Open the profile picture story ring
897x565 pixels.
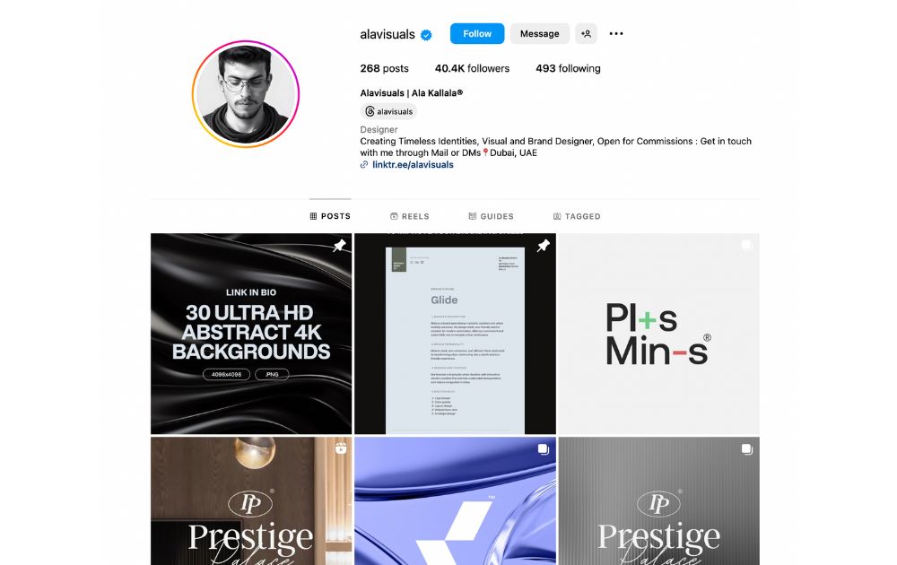coord(246,94)
